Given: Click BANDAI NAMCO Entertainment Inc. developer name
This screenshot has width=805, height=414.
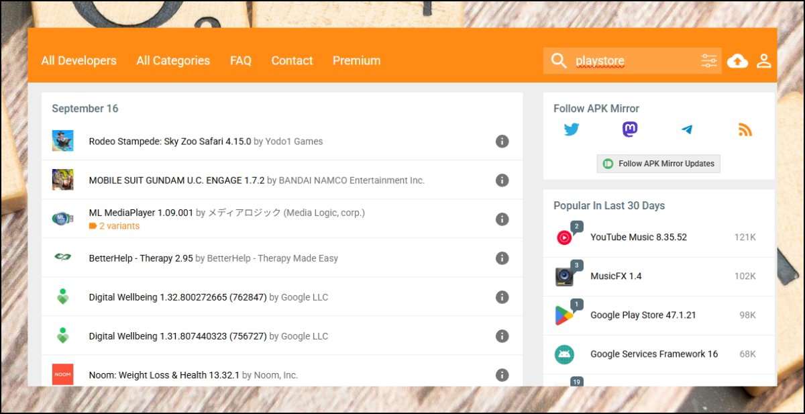Looking at the screenshot, I should (x=352, y=180).
